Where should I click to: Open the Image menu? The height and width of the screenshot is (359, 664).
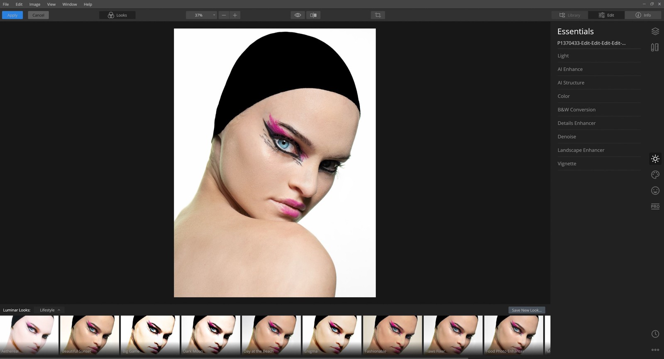coord(34,4)
